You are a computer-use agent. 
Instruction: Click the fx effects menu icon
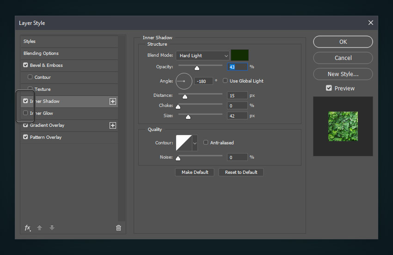point(28,228)
